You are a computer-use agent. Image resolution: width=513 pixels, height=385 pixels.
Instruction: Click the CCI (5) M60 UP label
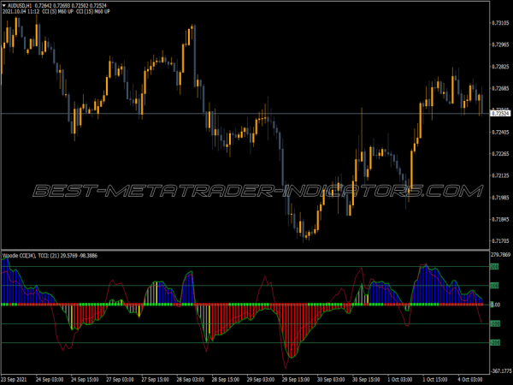pos(59,12)
